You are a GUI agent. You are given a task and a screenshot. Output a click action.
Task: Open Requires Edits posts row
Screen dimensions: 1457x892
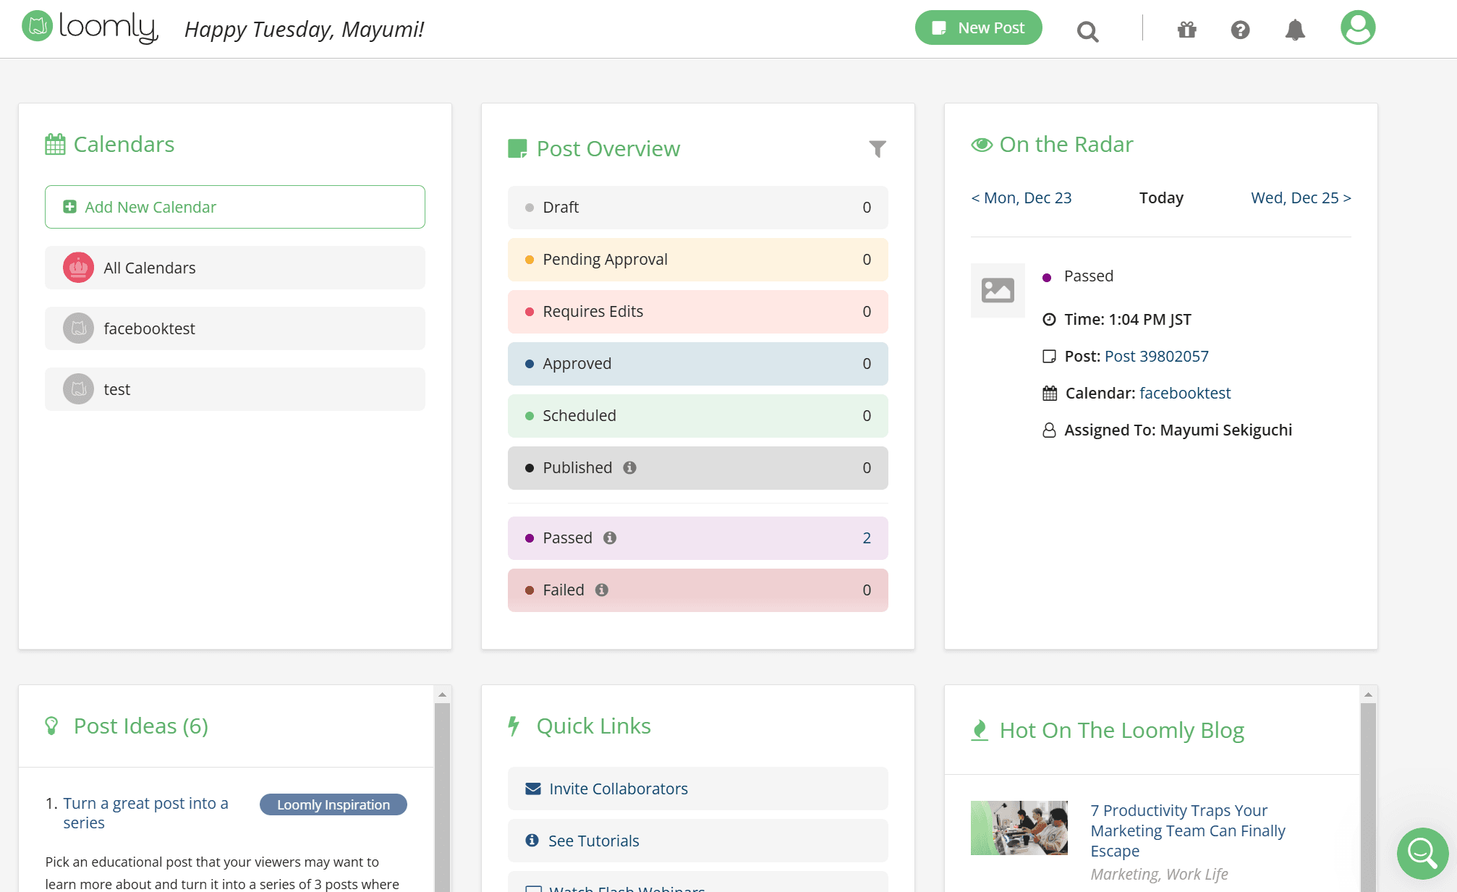pyautogui.click(x=698, y=312)
